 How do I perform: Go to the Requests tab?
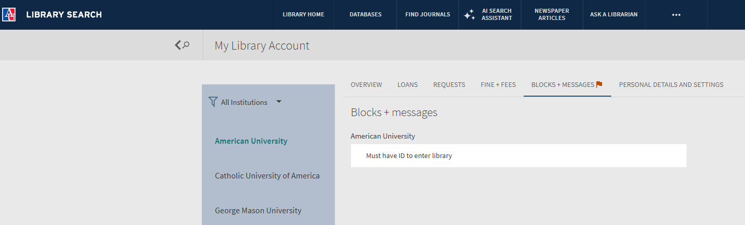[449, 85]
